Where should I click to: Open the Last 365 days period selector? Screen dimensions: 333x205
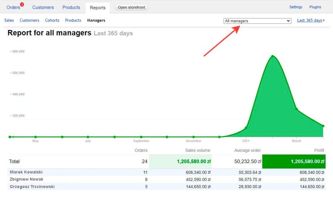[311, 20]
